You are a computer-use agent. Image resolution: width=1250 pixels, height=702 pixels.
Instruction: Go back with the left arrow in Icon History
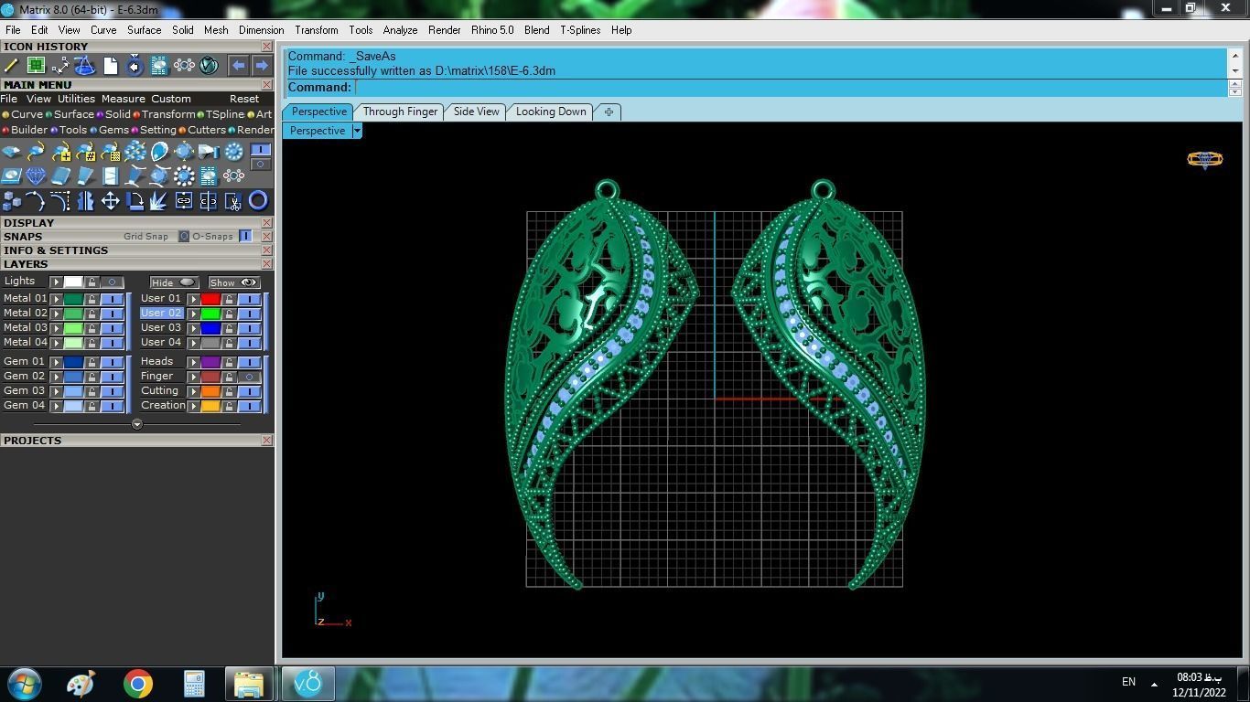click(238, 66)
